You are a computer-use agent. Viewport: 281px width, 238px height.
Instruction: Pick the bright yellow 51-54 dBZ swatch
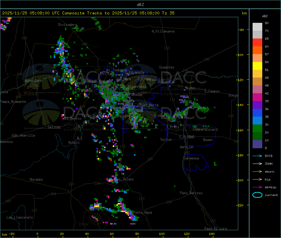(x=257, y=66)
